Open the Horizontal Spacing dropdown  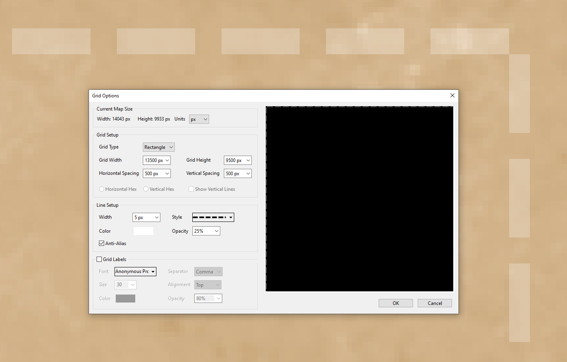coord(156,174)
